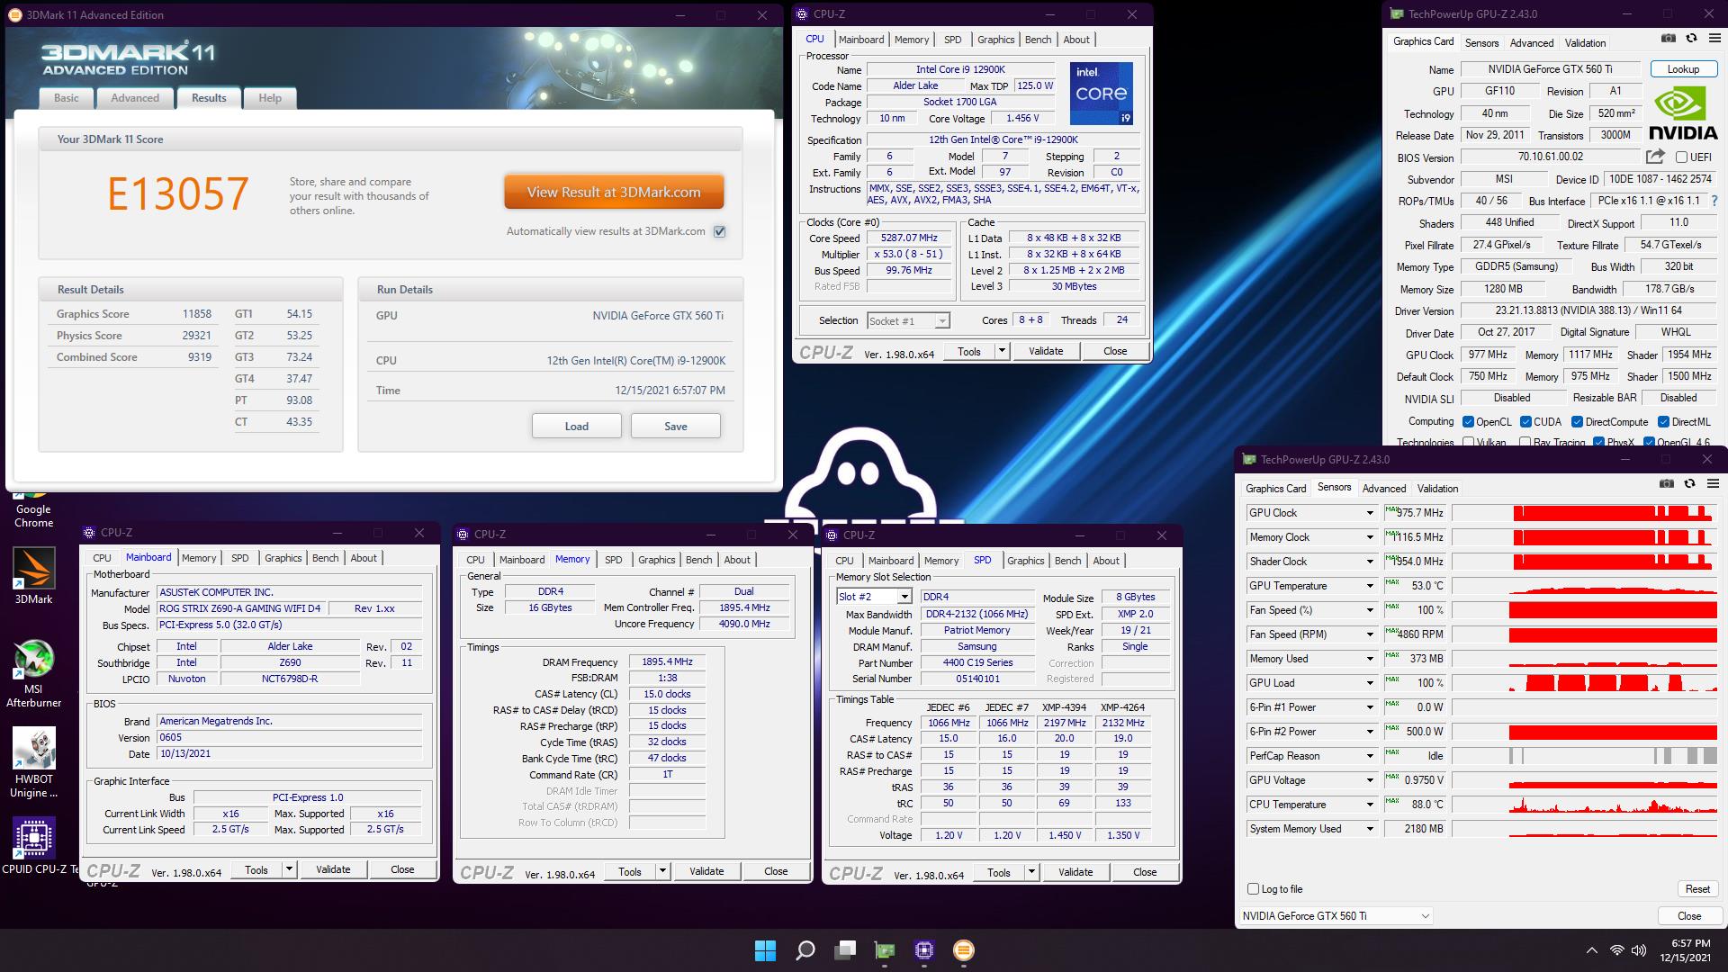Click the volume tray icon

point(1639,950)
